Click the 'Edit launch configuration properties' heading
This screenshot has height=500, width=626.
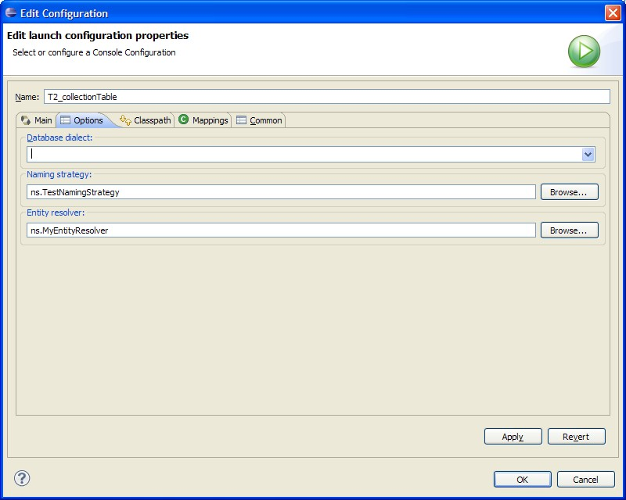tap(98, 35)
